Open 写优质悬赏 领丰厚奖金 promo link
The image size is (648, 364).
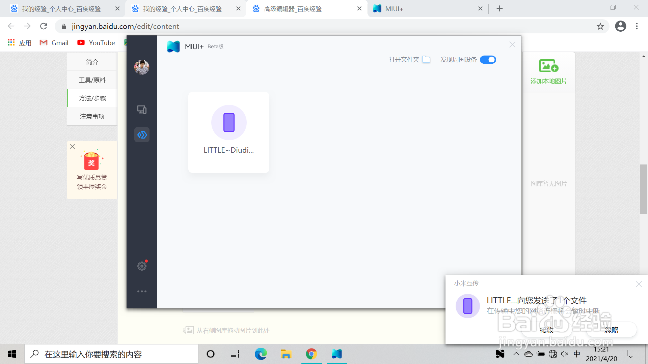pyautogui.click(x=92, y=182)
